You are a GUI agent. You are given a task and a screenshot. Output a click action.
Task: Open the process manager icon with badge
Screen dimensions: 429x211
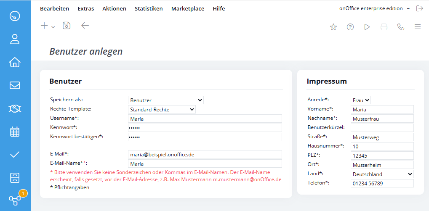click(16, 200)
